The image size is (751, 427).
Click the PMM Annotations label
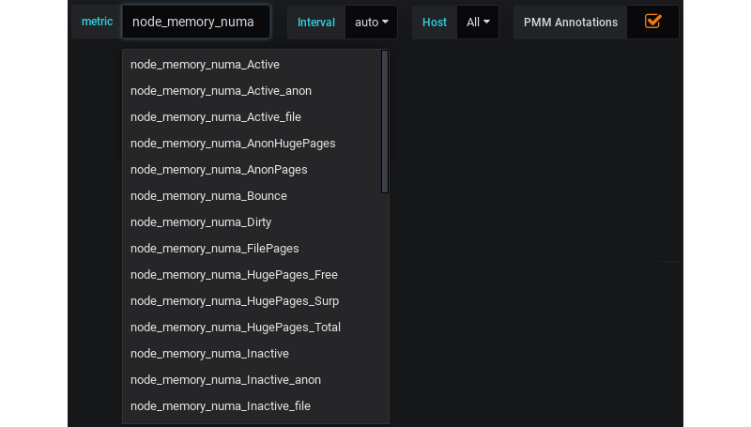570,23
